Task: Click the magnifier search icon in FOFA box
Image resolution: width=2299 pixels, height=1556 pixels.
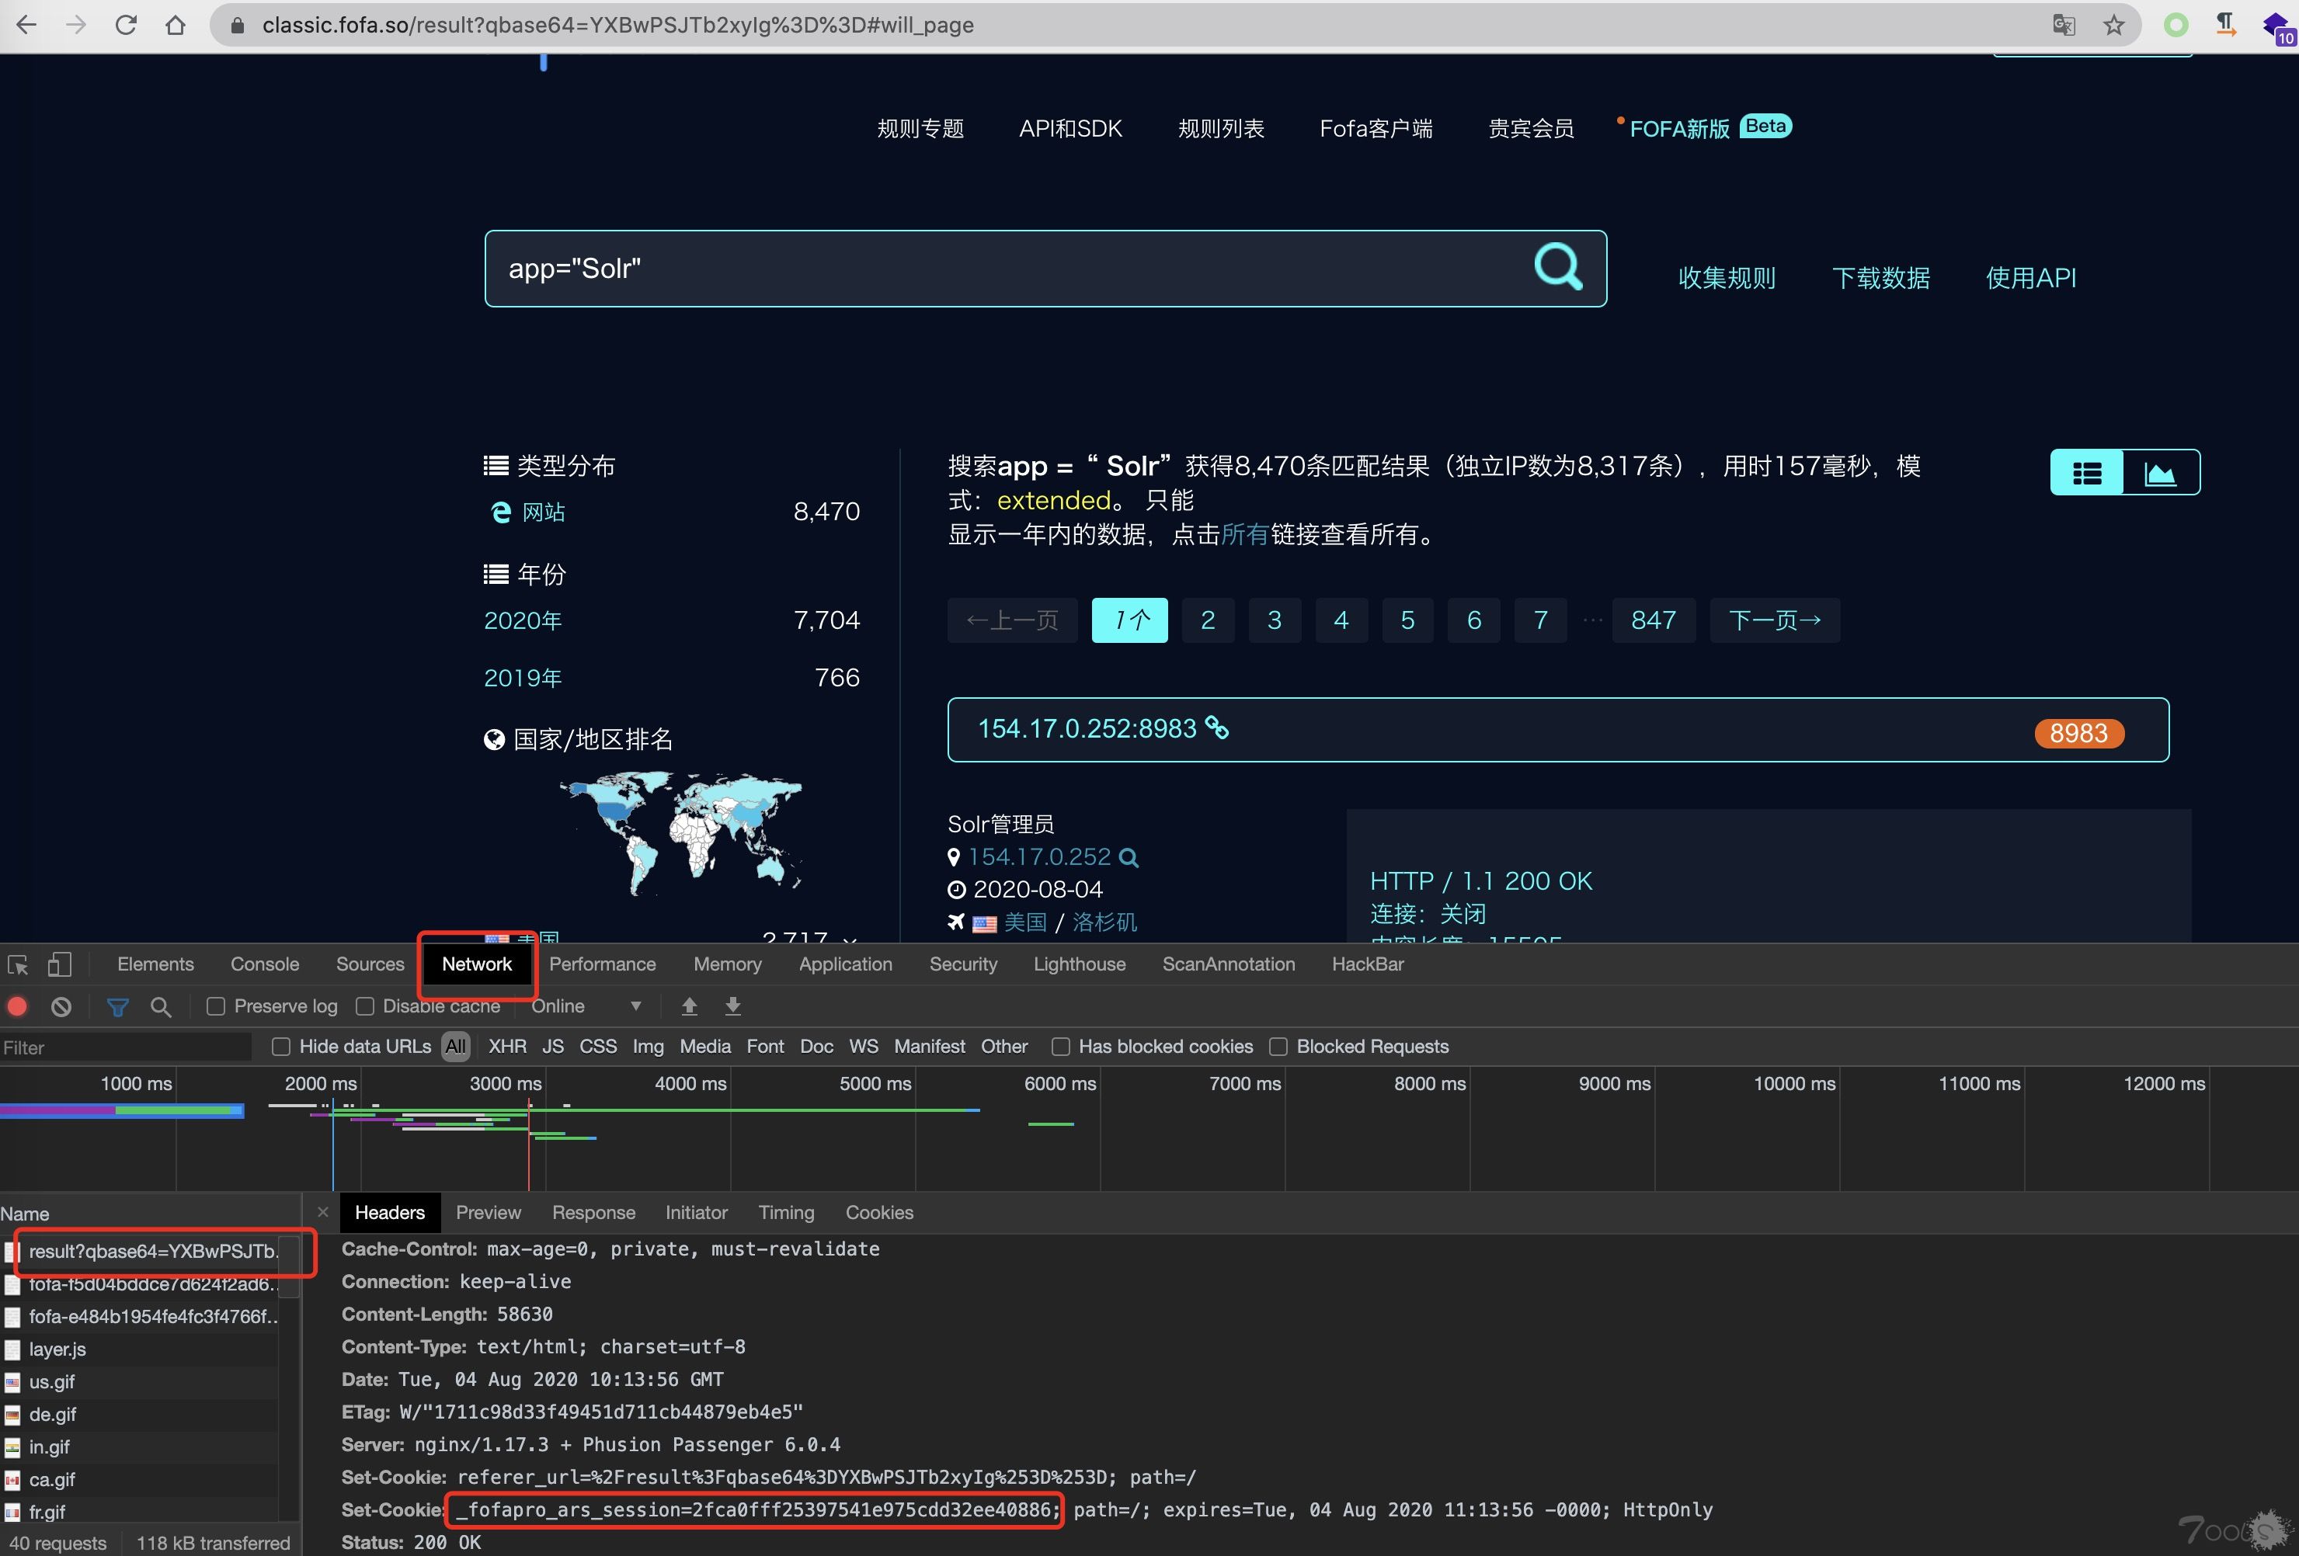Action: (x=1558, y=267)
